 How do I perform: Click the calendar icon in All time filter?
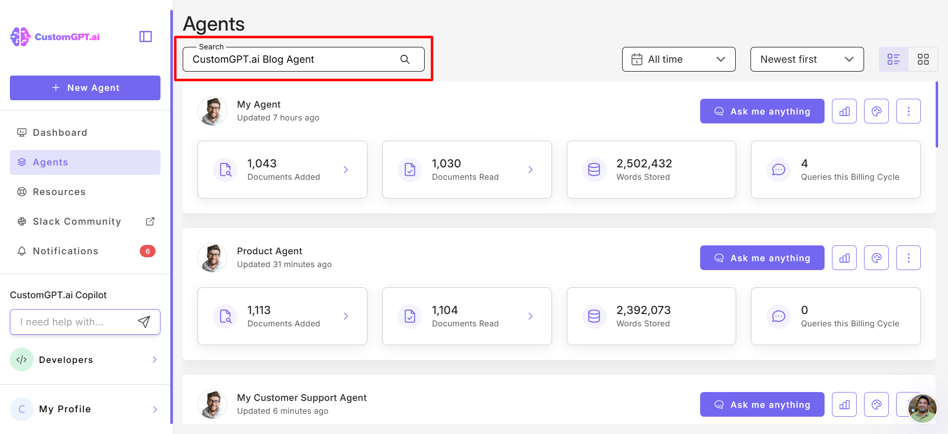[637, 59]
